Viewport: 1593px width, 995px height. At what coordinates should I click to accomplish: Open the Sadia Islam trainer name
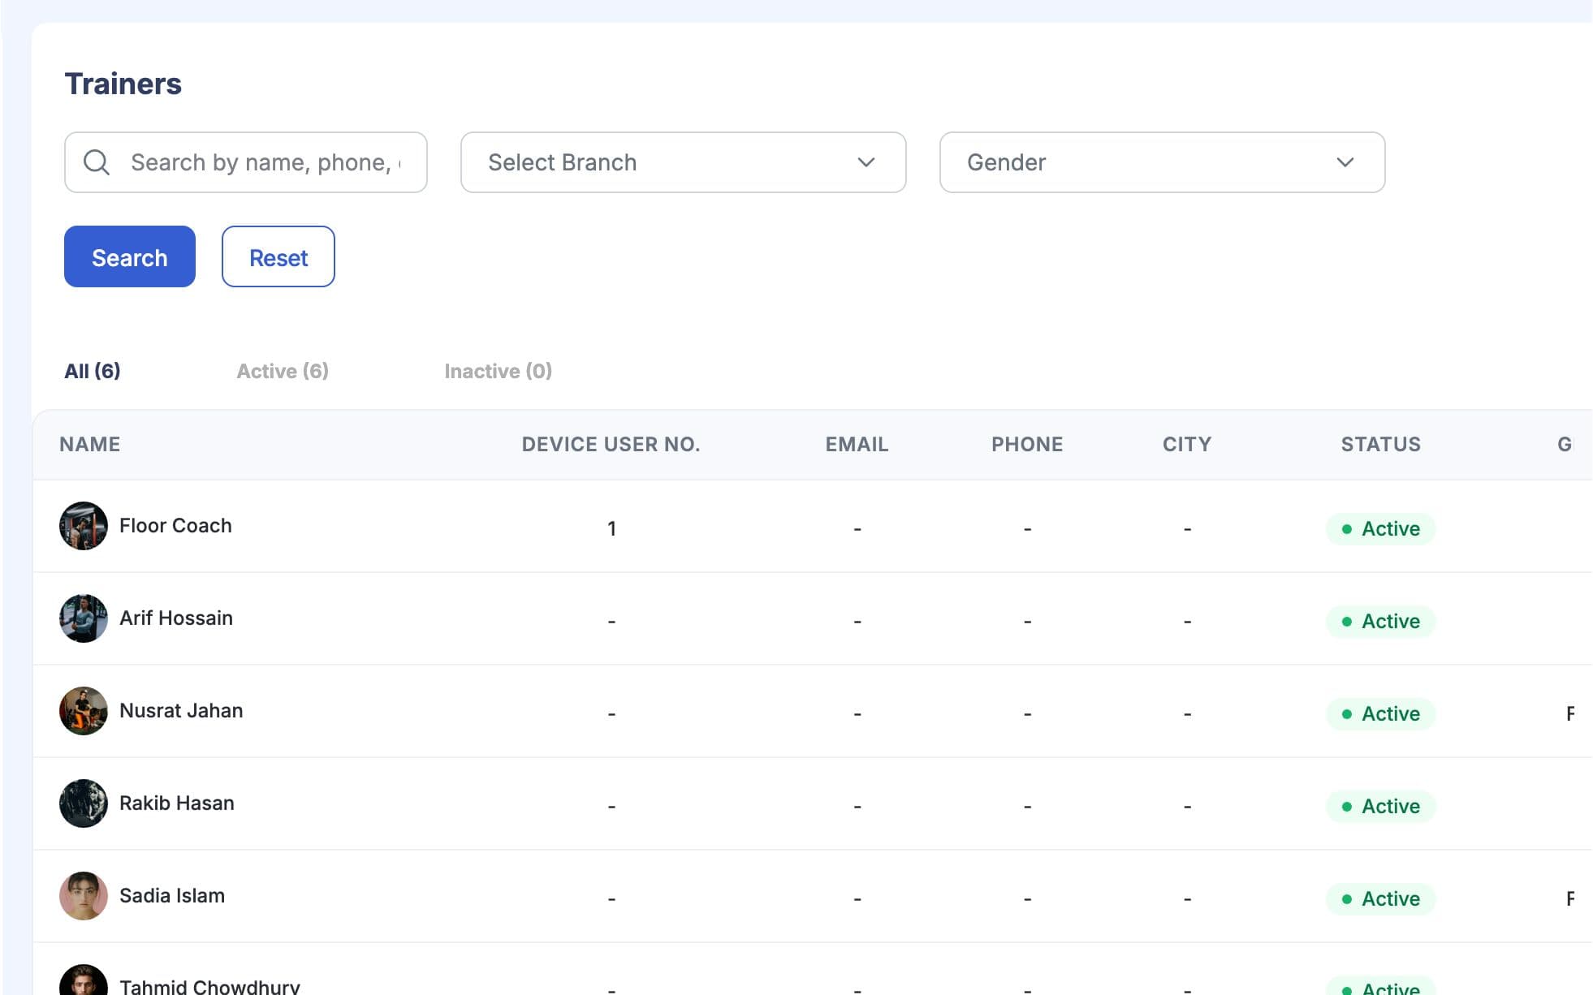(172, 896)
